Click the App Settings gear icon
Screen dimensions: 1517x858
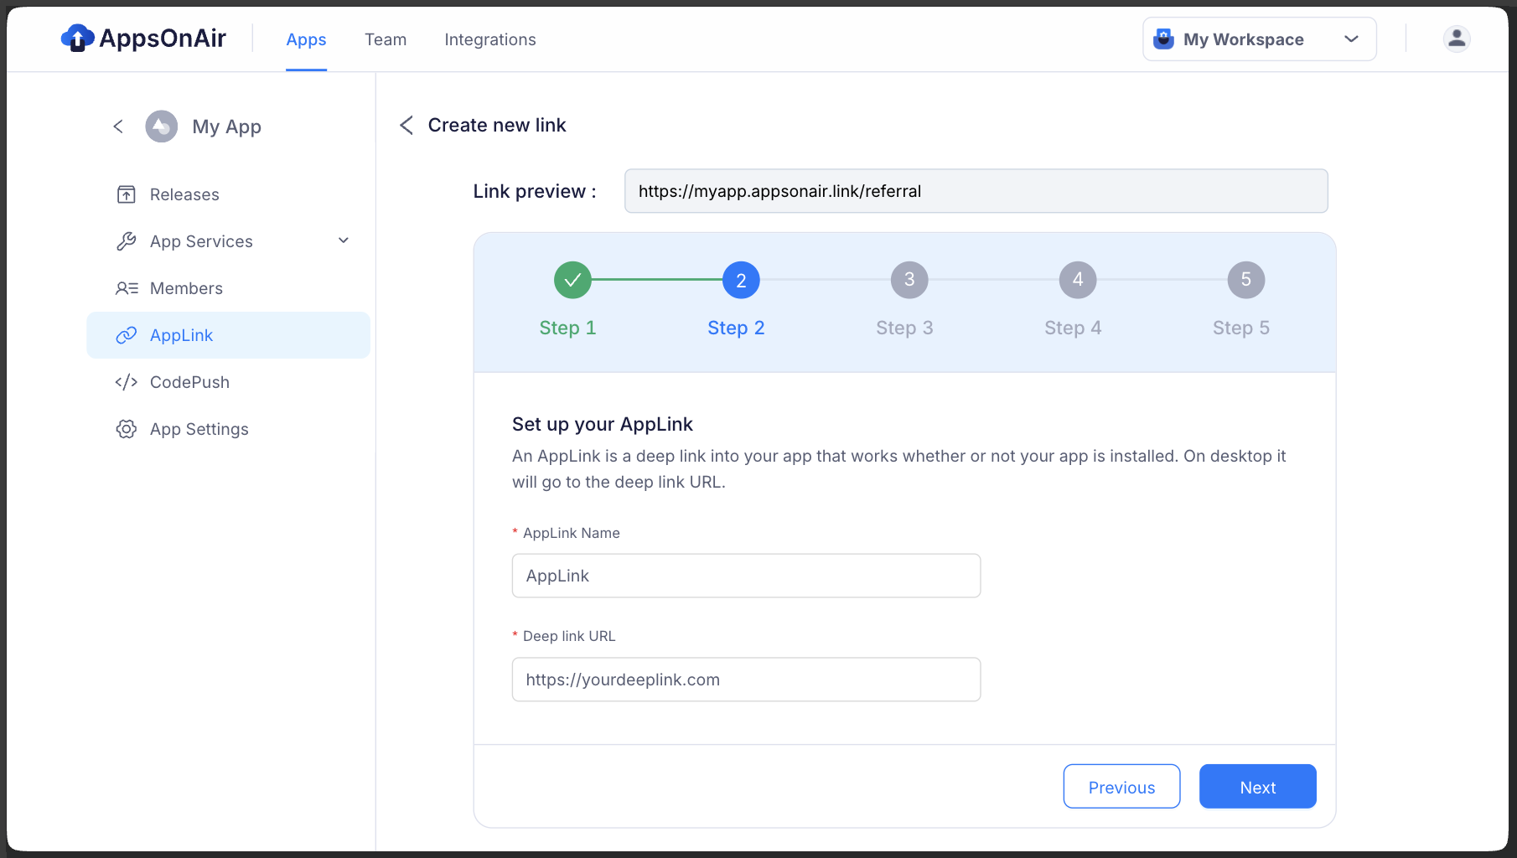click(126, 429)
